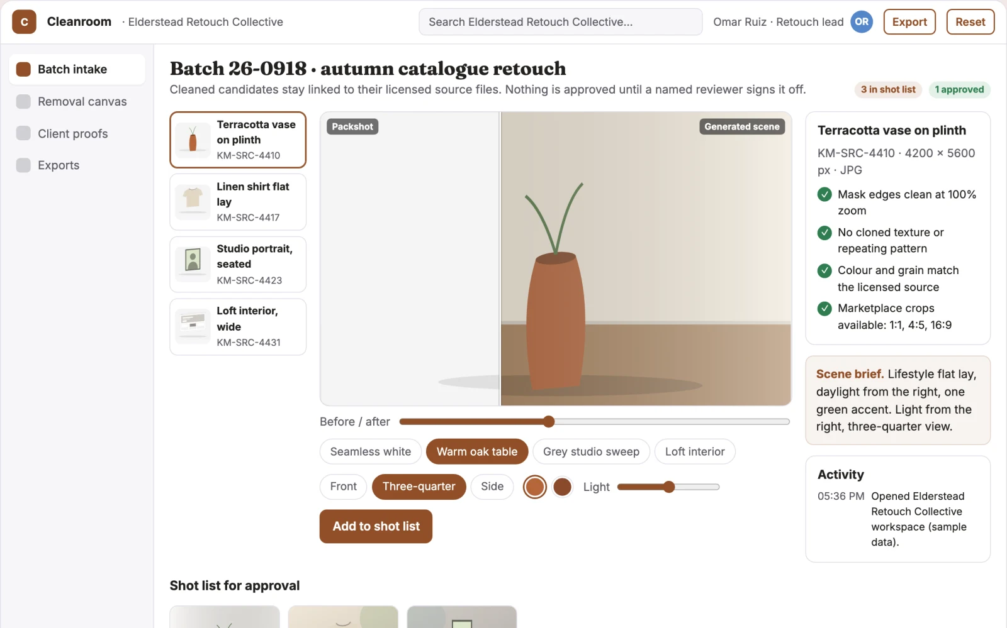The height and width of the screenshot is (628, 1007).
Task: Click the 3 in shot list badge
Action: point(888,89)
